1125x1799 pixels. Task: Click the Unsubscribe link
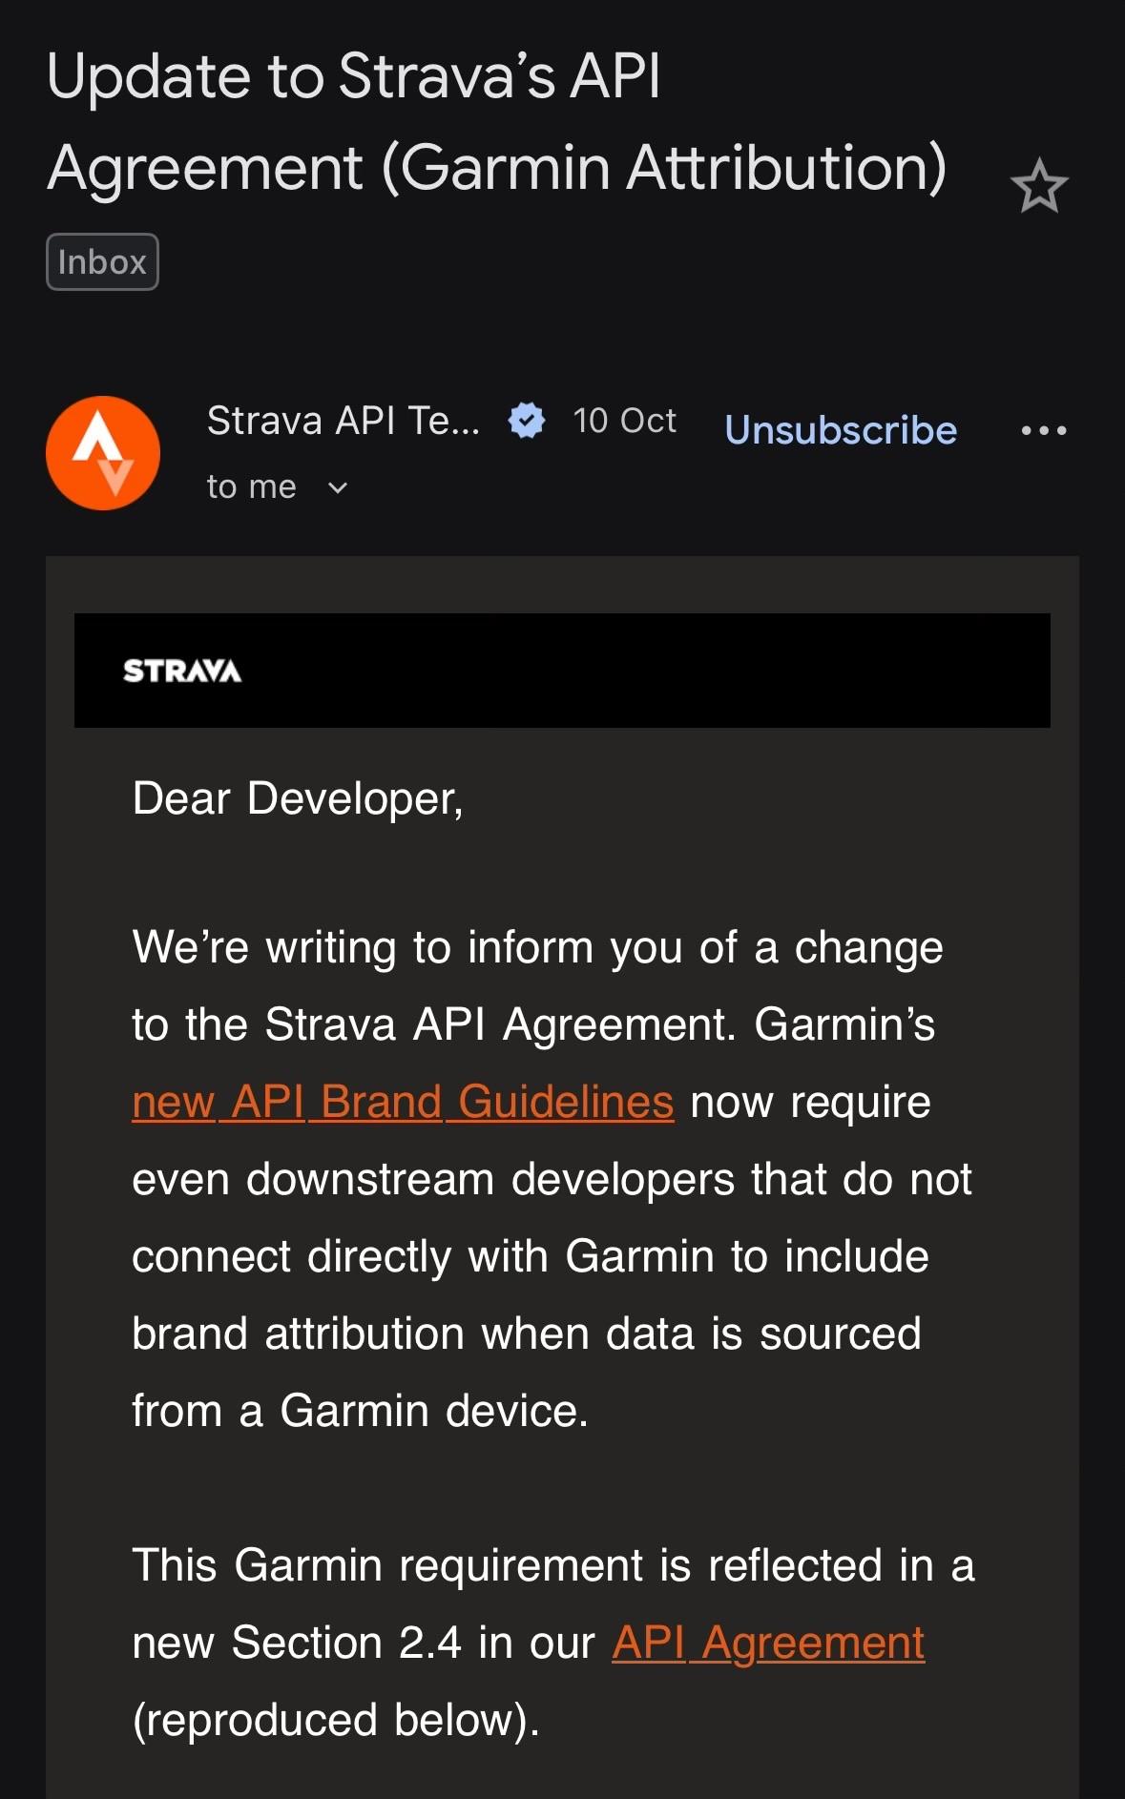841,430
